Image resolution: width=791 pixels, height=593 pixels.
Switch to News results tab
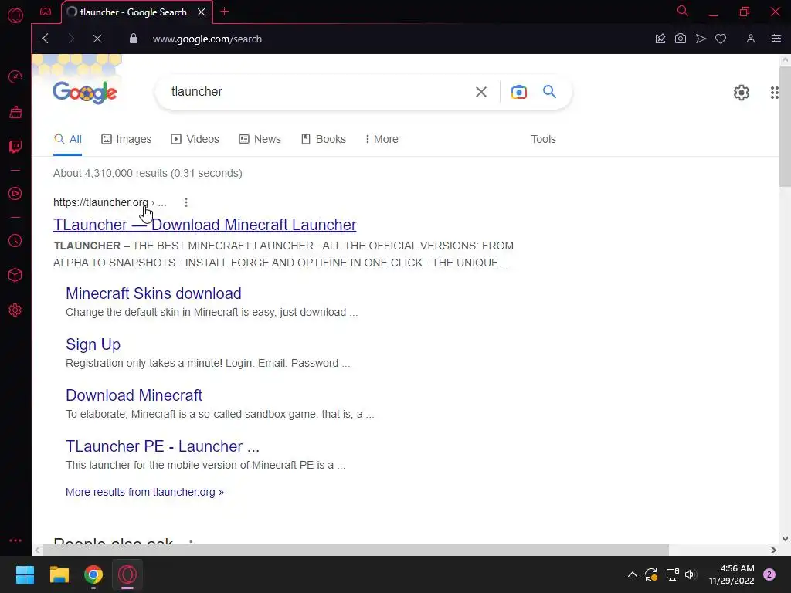click(x=260, y=139)
